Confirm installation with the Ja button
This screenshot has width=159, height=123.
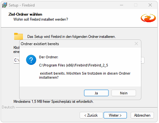[96, 93]
